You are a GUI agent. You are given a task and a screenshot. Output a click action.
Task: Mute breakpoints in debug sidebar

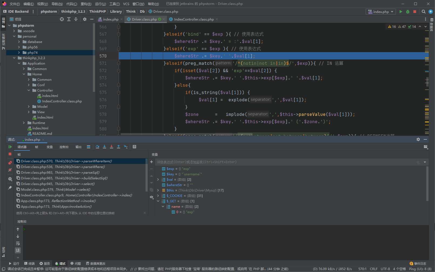click(10, 170)
